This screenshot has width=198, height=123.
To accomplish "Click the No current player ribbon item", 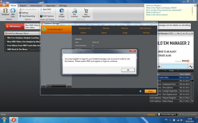I will (x=28, y=9).
